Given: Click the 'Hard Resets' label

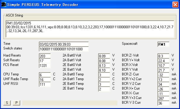Looking at the screenshot, I should pos(12,55).
